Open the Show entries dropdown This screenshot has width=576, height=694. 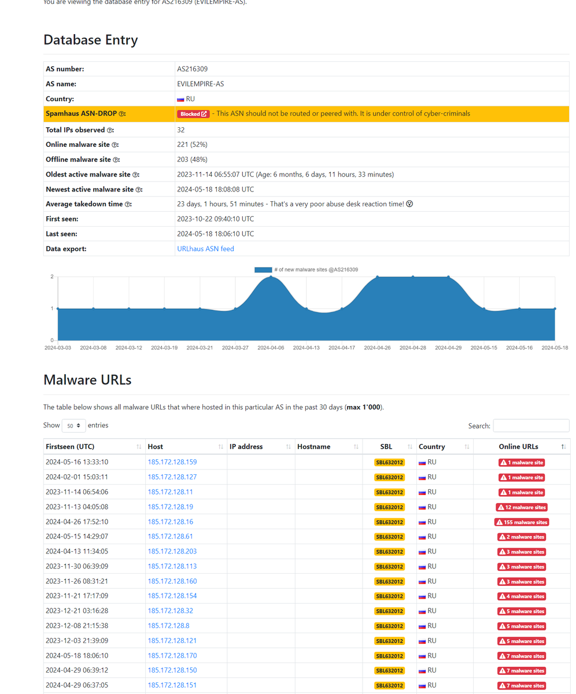(74, 426)
